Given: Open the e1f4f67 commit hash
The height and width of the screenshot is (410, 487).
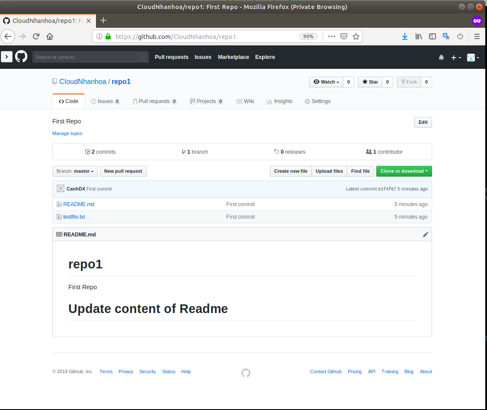Looking at the screenshot, I should tap(387, 189).
